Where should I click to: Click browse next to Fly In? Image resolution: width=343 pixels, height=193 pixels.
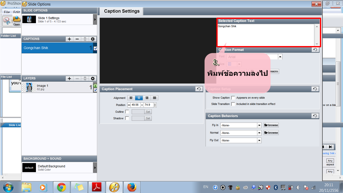coord(271,125)
